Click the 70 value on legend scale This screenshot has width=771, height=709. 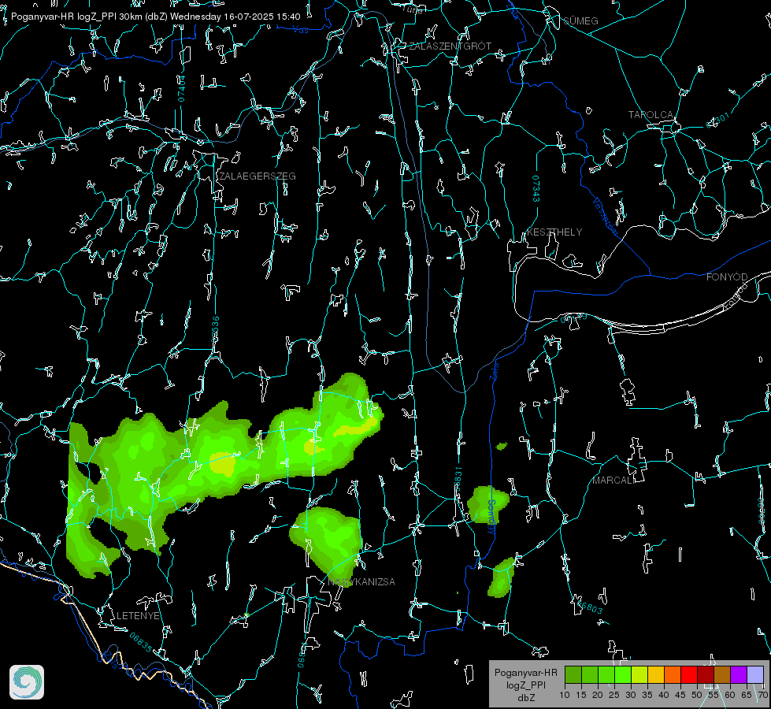click(x=762, y=696)
